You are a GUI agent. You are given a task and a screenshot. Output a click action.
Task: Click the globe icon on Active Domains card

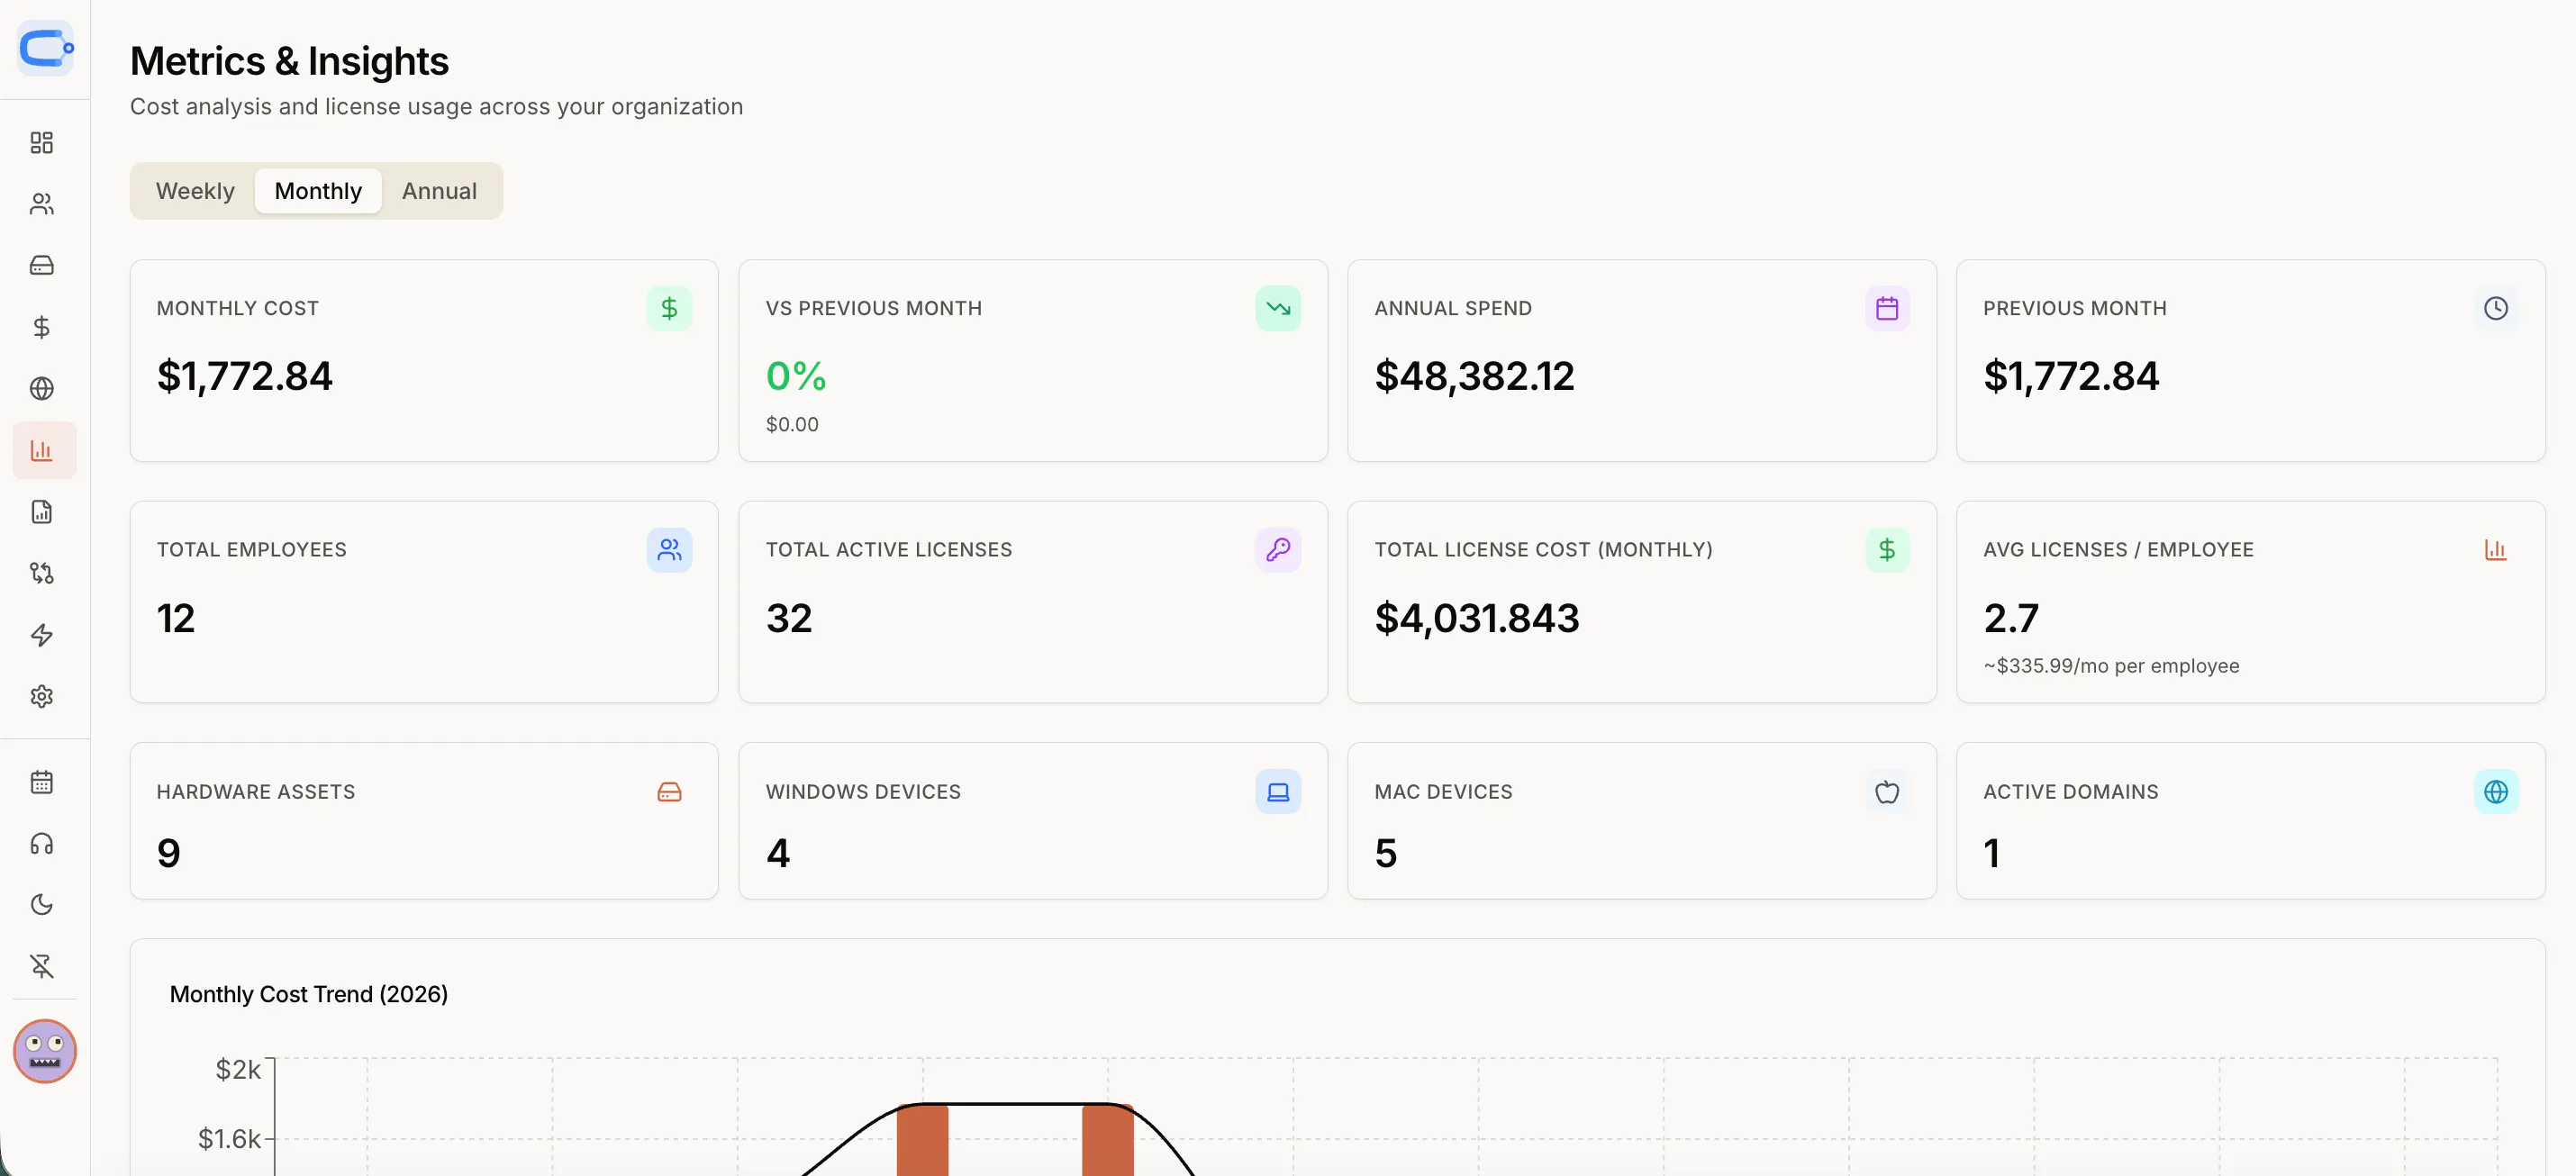pyautogui.click(x=2496, y=792)
